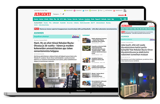Open the red PLUS badge in headline banner
Image resolution: width=160 pixels, height=104 pixels.
(x=36, y=29)
